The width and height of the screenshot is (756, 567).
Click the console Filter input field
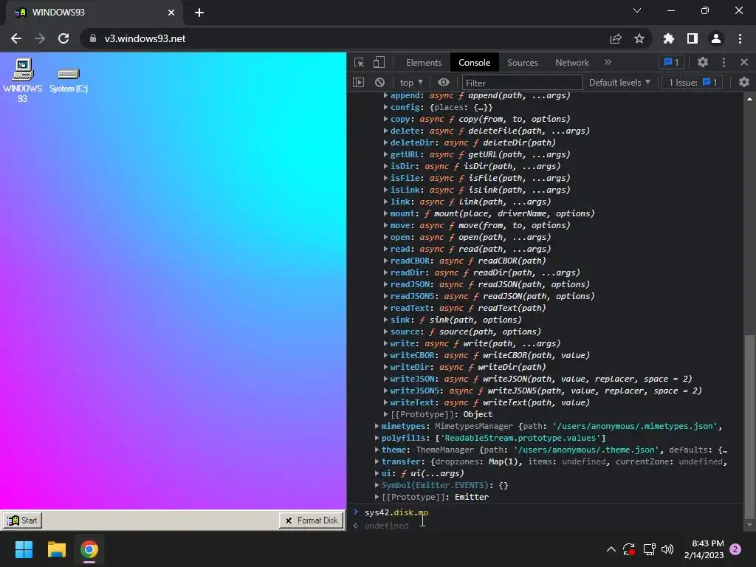point(522,83)
